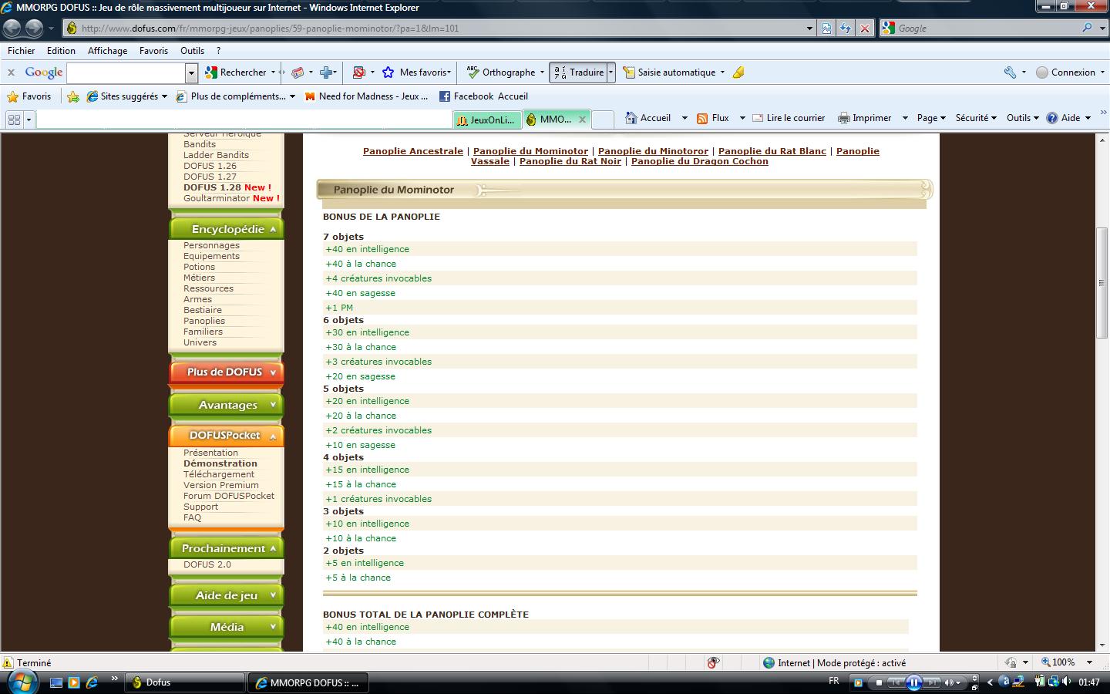Launch Internet Explorer from quick launch

click(x=92, y=682)
